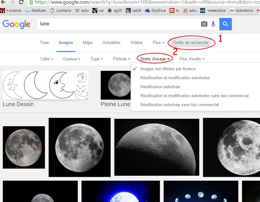Open the Pleine Lune suggestion label
The image size is (260, 202).
(115, 104)
